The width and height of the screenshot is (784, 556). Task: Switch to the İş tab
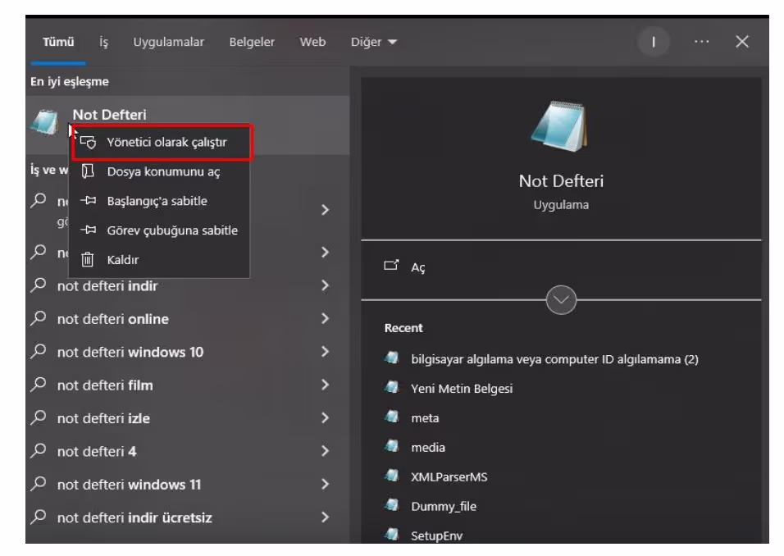click(103, 42)
